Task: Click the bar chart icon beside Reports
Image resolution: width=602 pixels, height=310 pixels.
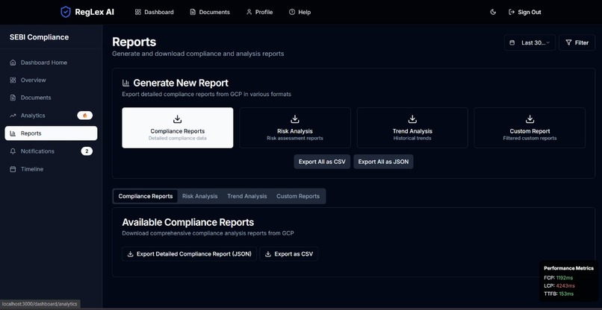Action: (x=13, y=133)
